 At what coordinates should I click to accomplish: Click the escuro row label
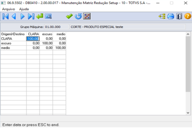coord(13,43)
